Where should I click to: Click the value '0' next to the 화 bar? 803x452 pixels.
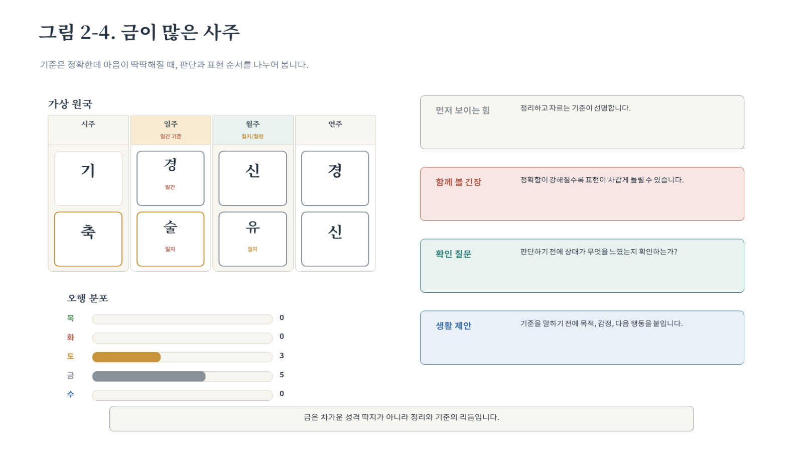(x=282, y=336)
